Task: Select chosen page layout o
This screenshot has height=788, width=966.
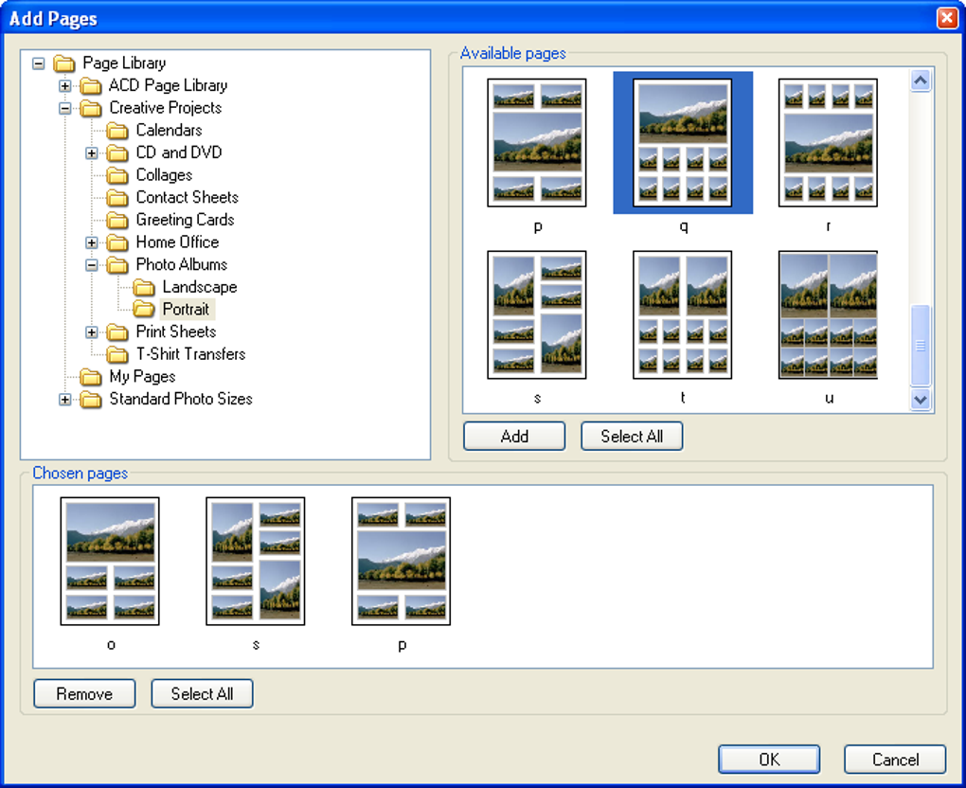Action: [x=110, y=562]
